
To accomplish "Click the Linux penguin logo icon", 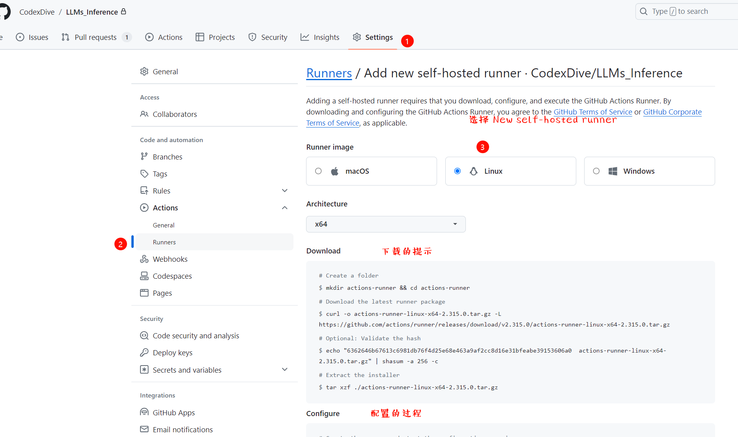I will tap(474, 171).
